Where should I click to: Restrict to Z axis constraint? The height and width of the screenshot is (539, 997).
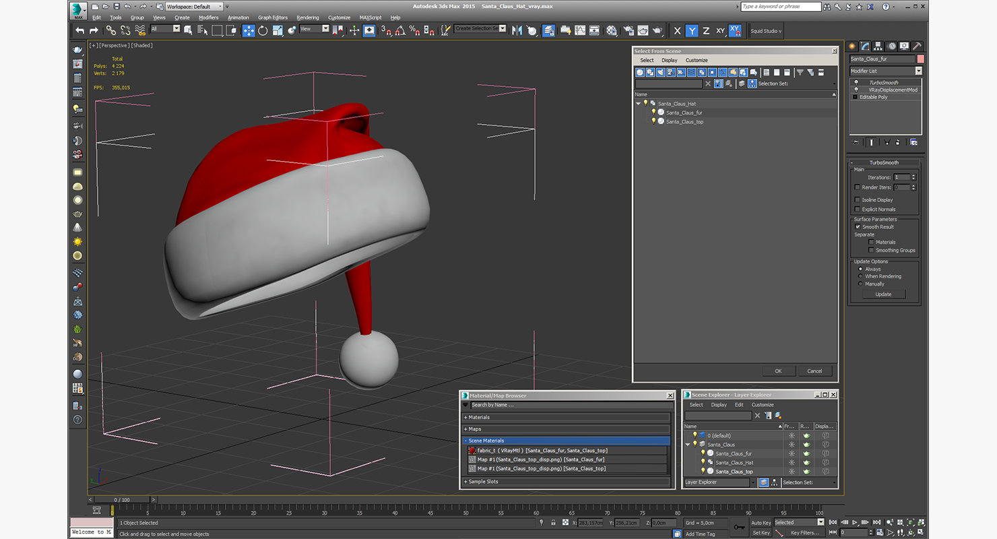coord(706,31)
